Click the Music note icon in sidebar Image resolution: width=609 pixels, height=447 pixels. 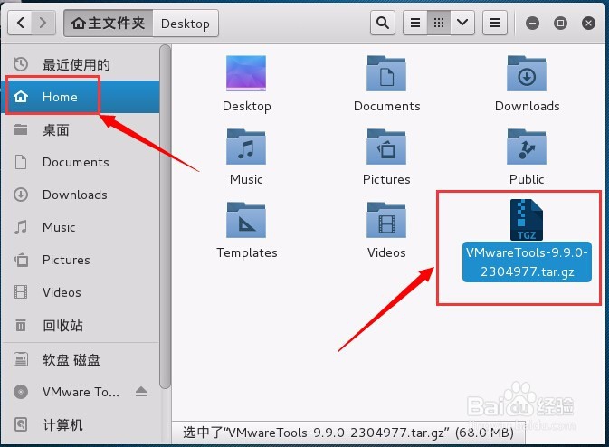[x=21, y=227]
